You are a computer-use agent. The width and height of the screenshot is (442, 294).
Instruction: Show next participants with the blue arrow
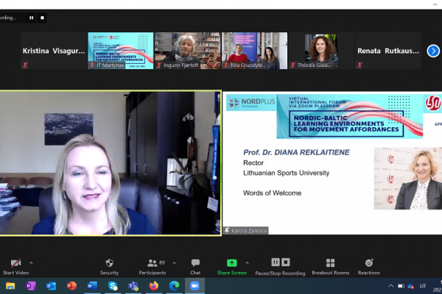(433, 51)
